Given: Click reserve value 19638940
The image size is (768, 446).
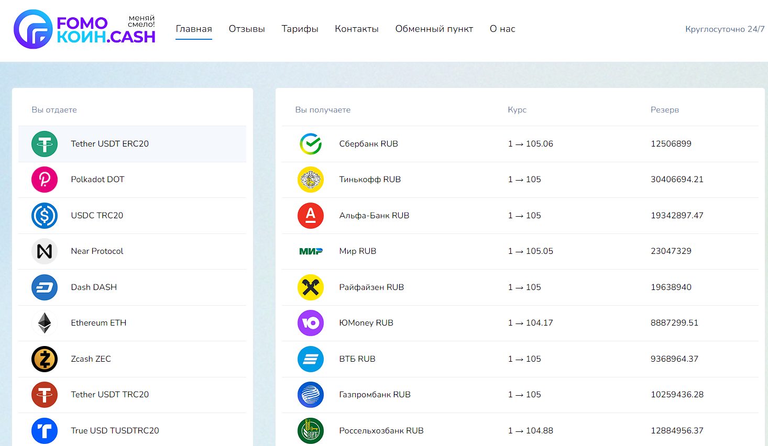Looking at the screenshot, I should coord(671,287).
